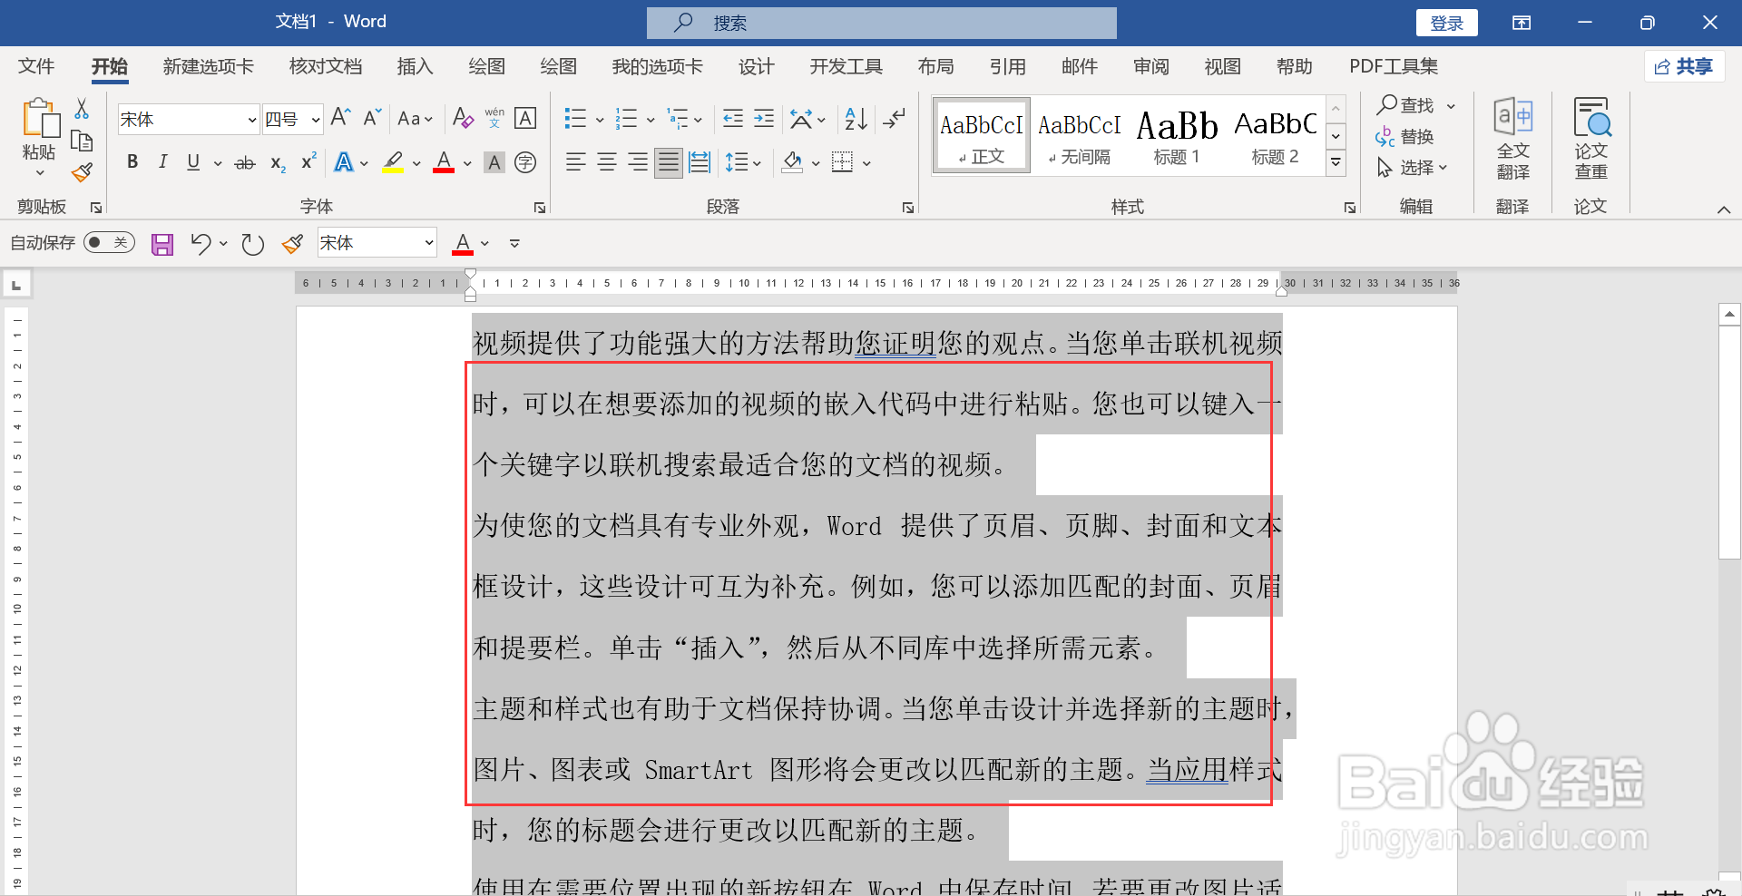Open the font size dropdown (四号)
This screenshot has width=1742, height=896.
click(x=316, y=120)
